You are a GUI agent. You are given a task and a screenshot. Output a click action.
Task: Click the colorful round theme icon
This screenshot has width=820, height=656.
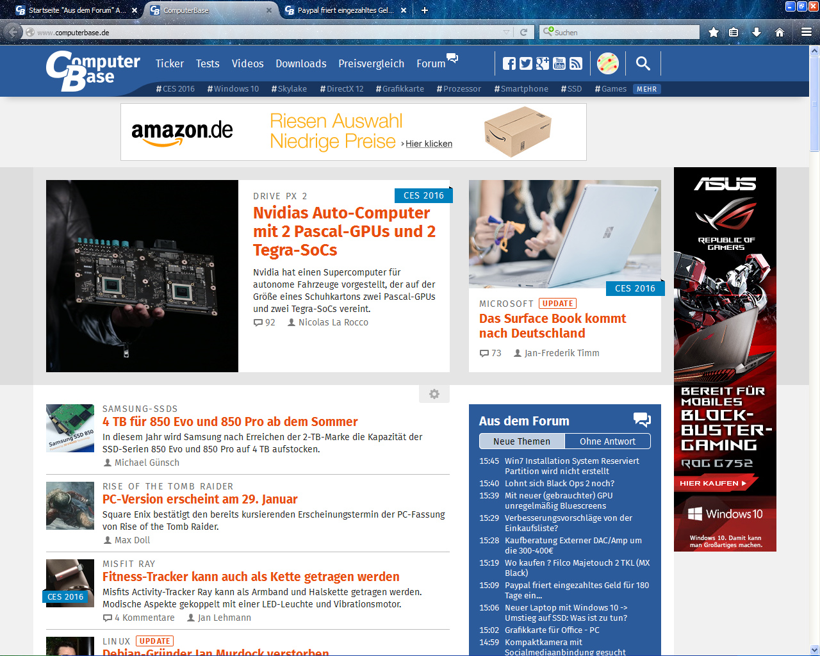point(608,63)
